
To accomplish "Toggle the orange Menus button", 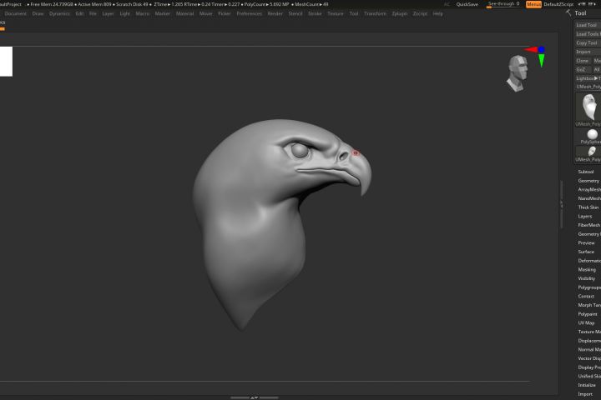I will [533, 4].
